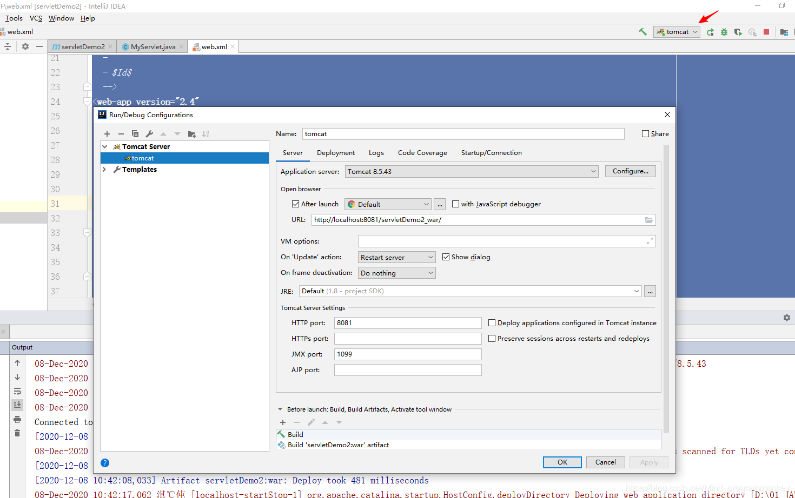Open the Help menu

coord(88,18)
